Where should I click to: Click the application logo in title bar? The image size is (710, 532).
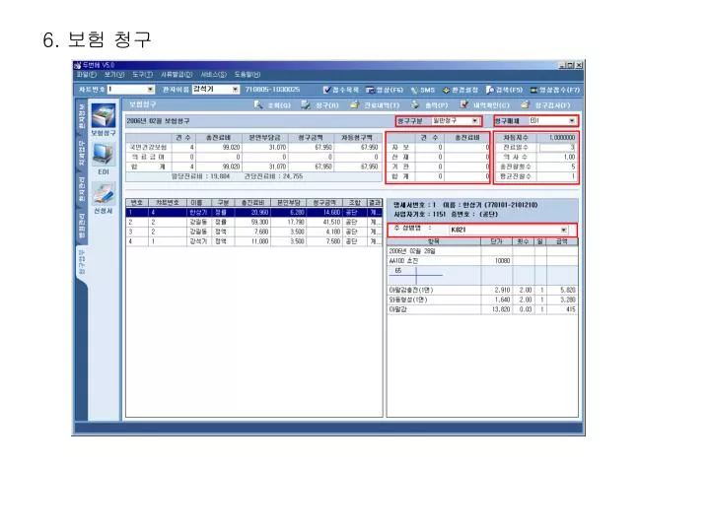78,65
